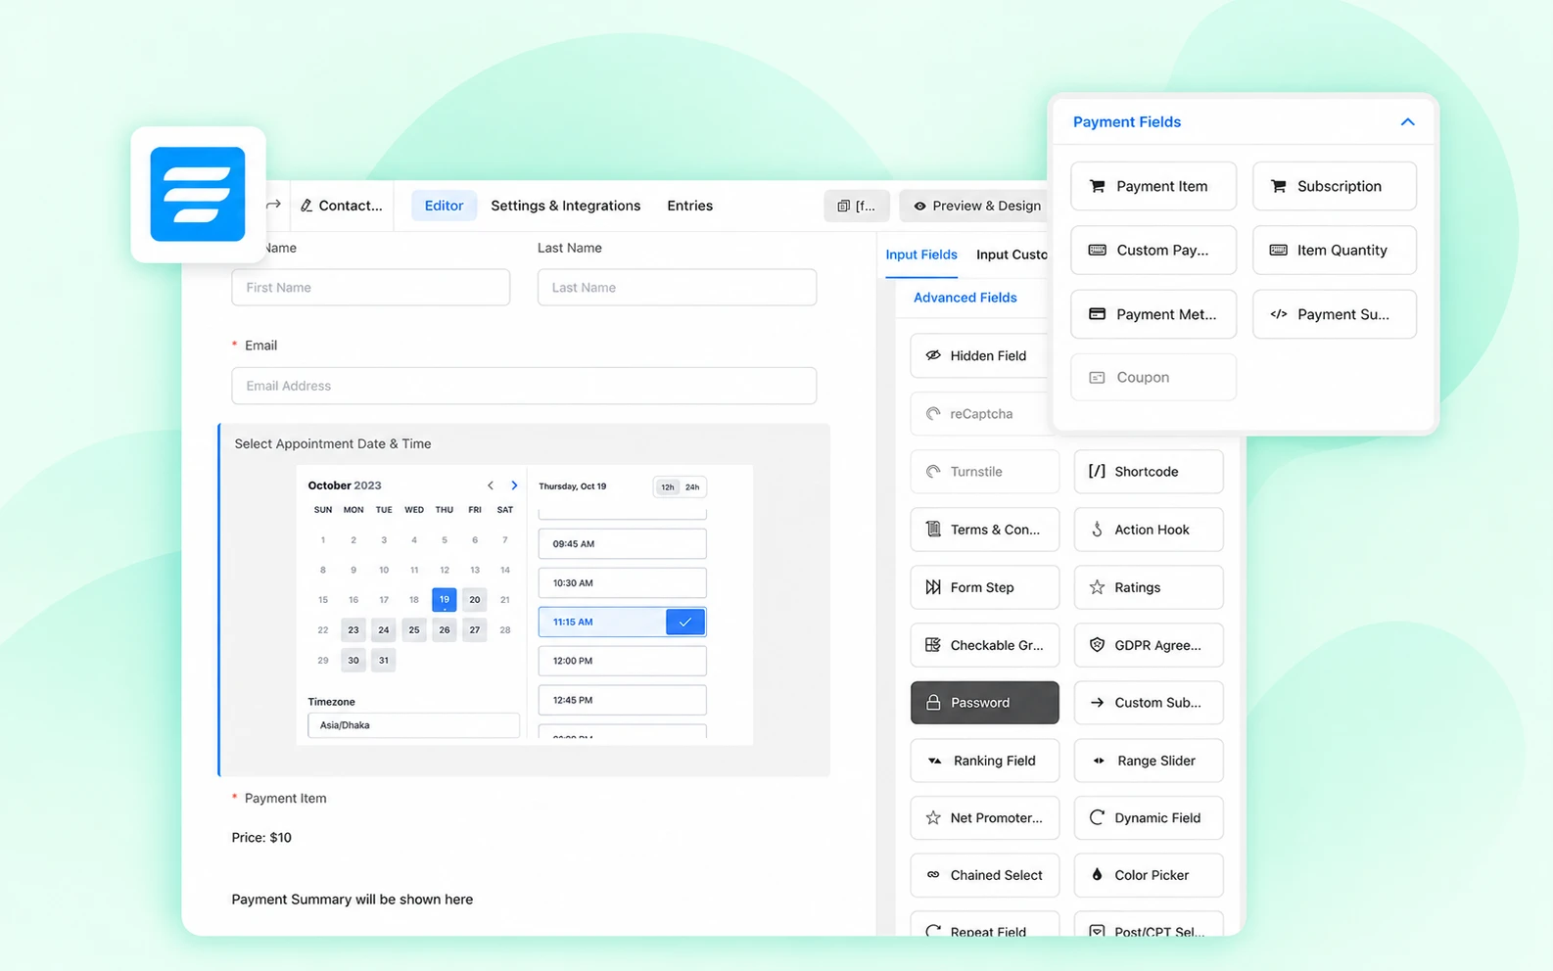Add the Color Picker field

tap(1149, 875)
